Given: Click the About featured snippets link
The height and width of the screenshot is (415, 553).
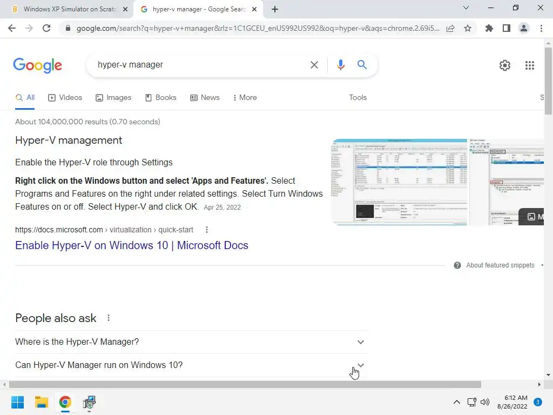Looking at the screenshot, I should 500,265.
